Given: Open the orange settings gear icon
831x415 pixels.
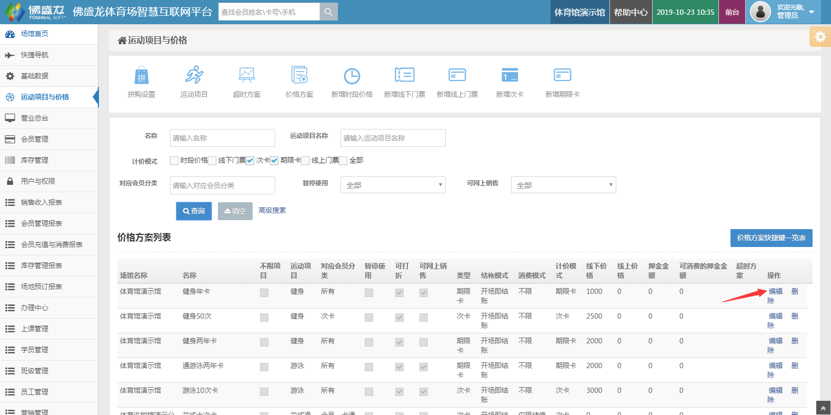Looking at the screenshot, I should 820,37.
